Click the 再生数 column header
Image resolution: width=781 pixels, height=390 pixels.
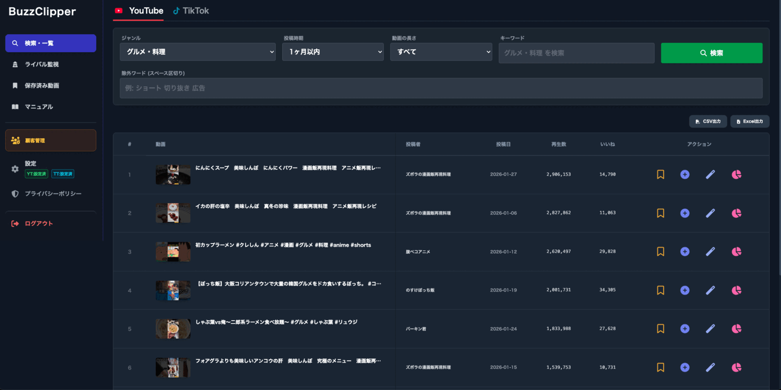[558, 144]
